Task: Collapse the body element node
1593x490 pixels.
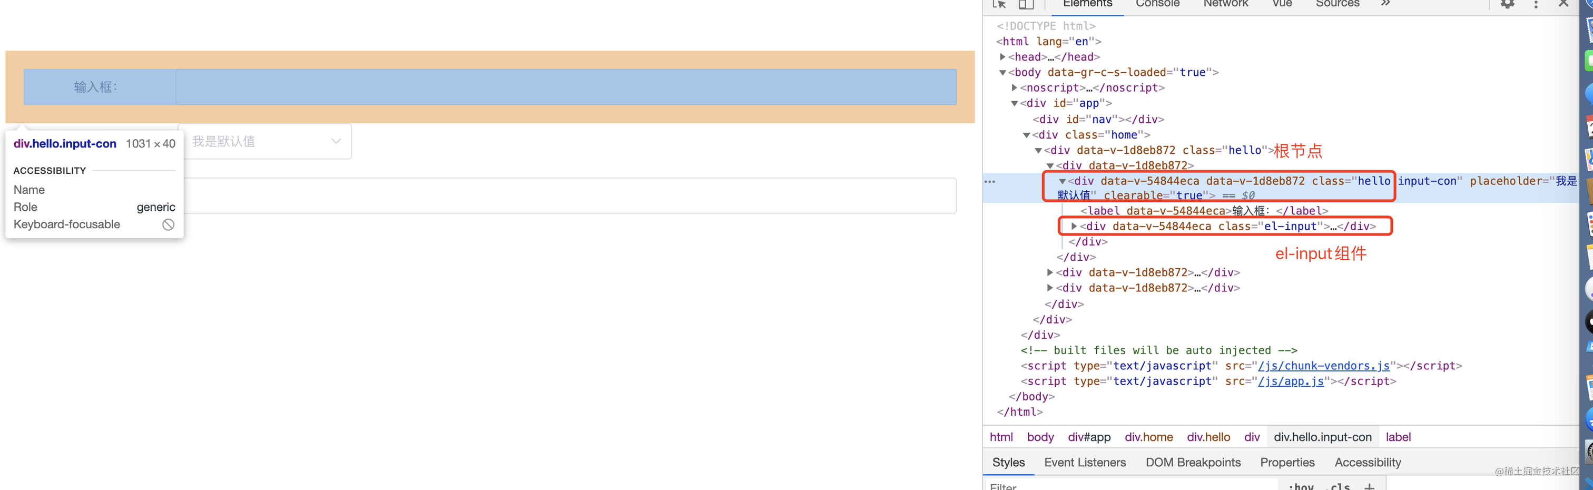Action: pyautogui.click(x=1002, y=72)
